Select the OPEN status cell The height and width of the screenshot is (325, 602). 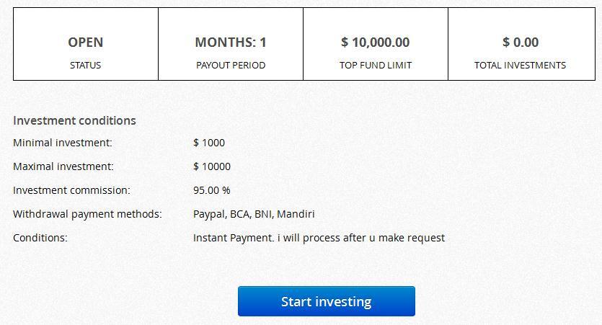click(85, 43)
